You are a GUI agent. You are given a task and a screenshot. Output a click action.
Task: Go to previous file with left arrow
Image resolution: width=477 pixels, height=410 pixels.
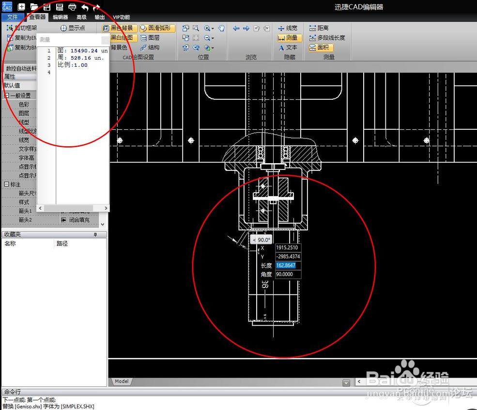(x=236, y=28)
